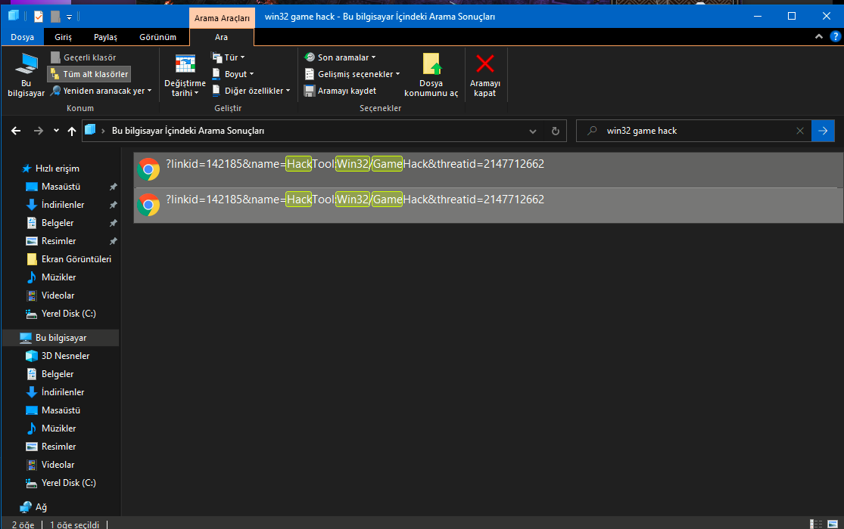The width and height of the screenshot is (844, 529).
Task: Open recent locations dropdown arrow
Action: click(56, 131)
